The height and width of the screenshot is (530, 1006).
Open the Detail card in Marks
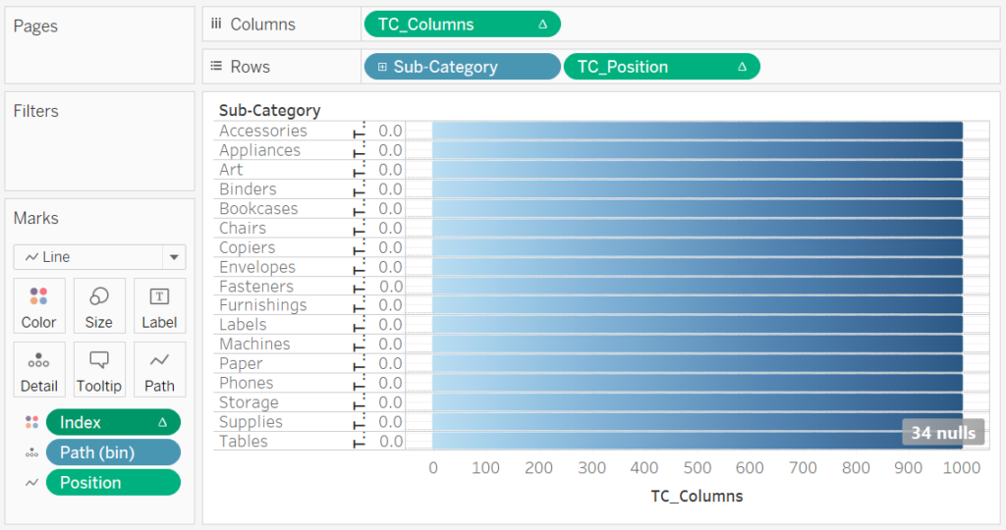[x=39, y=370]
